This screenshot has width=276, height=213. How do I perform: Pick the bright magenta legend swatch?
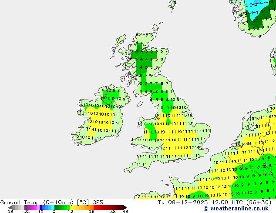(35, 207)
